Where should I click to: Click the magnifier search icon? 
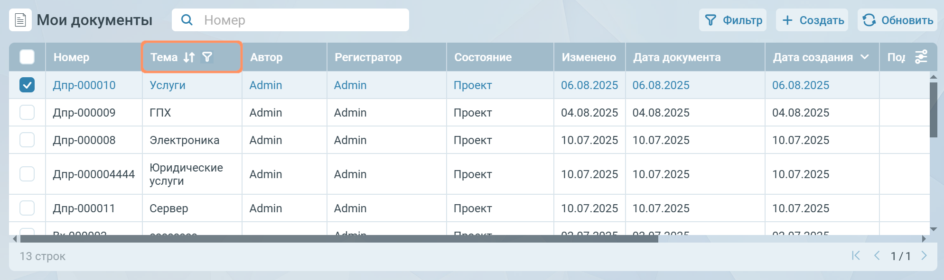coord(187,20)
